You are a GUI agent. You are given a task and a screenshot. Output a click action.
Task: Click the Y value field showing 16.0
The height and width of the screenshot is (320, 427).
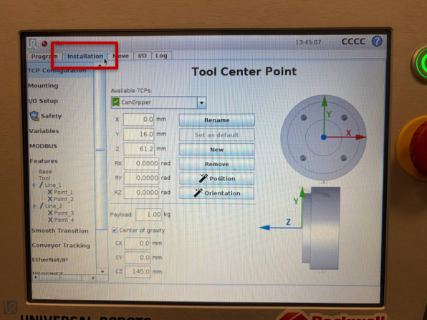point(138,134)
